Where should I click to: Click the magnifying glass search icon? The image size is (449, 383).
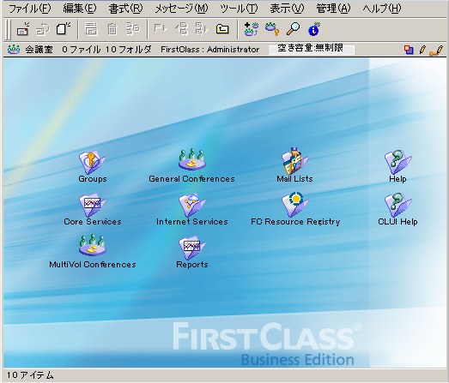point(293,29)
